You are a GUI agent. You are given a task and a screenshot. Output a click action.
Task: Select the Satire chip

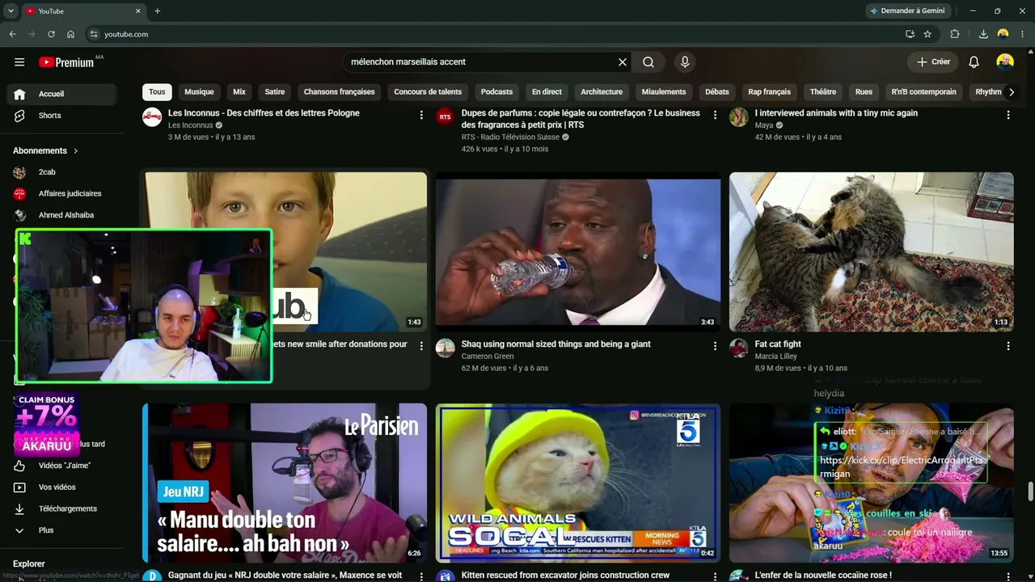(x=275, y=92)
